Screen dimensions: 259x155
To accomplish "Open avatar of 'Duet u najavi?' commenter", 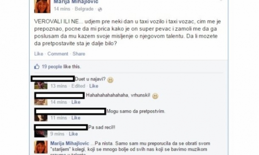I will [x=41, y=86].
